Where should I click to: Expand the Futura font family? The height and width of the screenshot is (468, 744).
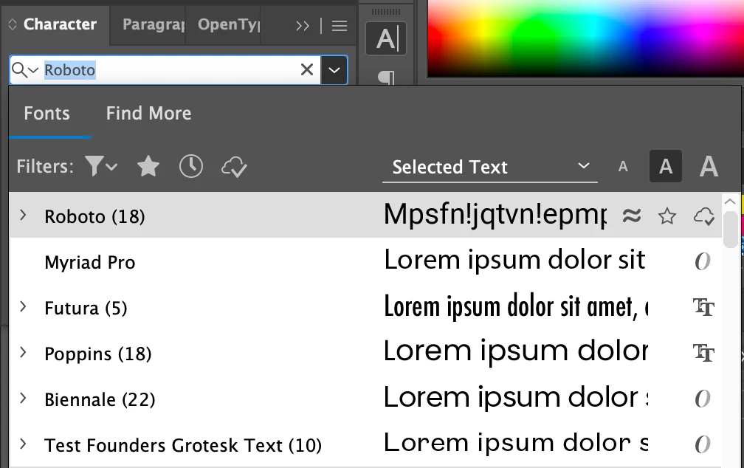click(23, 307)
